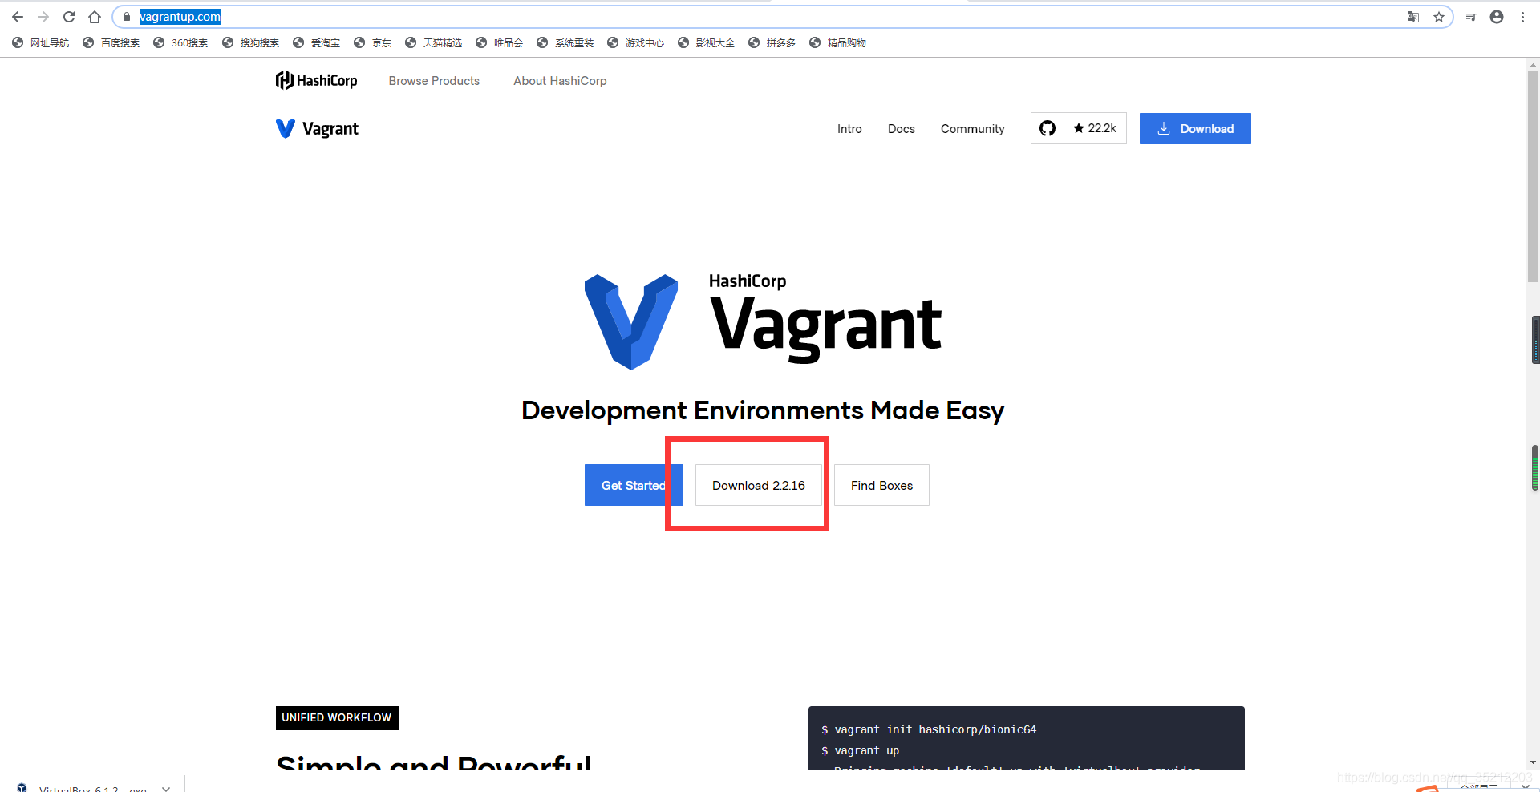Open the browser home page icon
The width and height of the screenshot is (1540, 792).
pos(95,17)
